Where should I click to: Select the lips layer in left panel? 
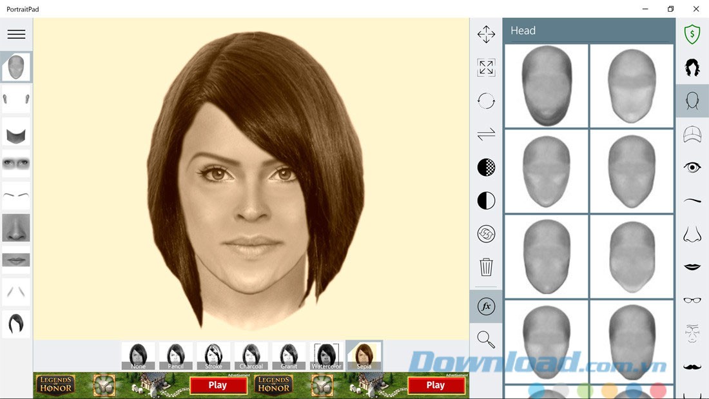coord(16,260)
